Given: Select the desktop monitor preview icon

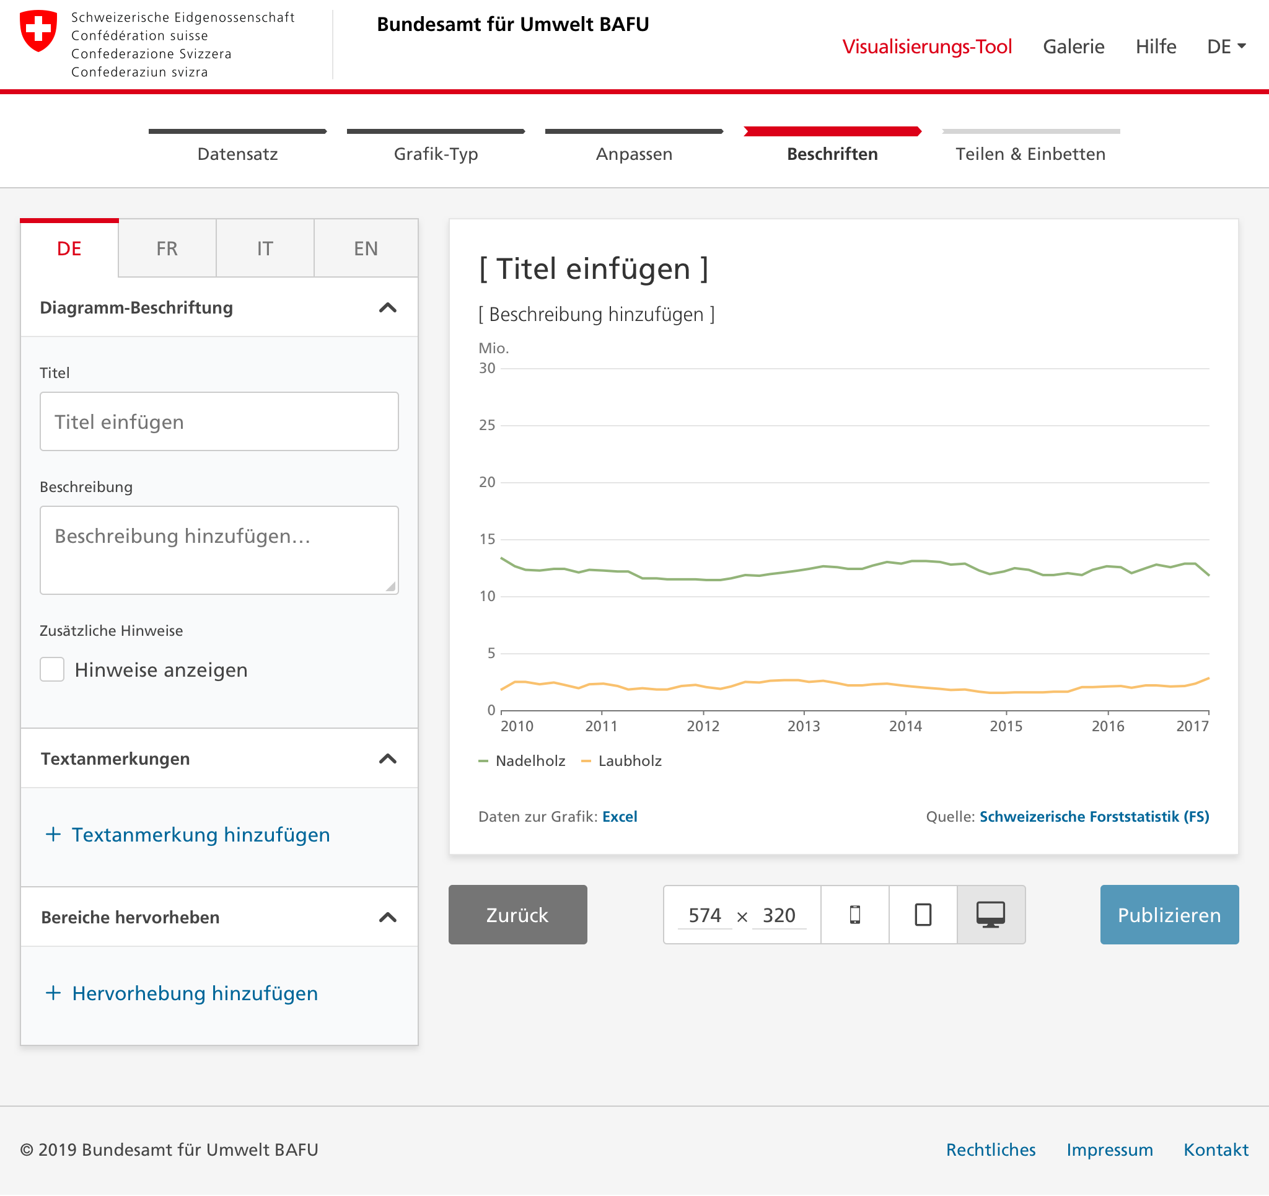Looking at the screenshot, I should [x=991, y=915].
